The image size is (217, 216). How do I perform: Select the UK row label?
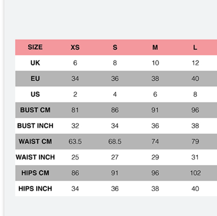(x=35, y=63)
